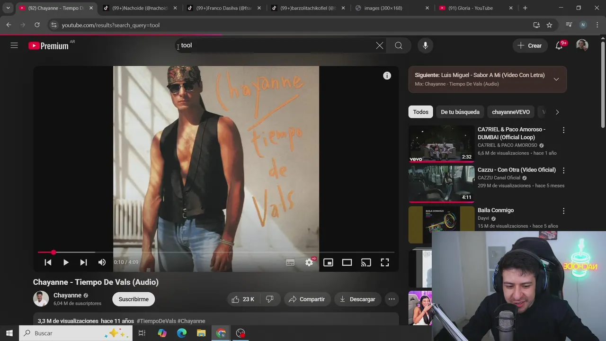Open DUMBAI video thumbnail
This screenshot has height=341, width=606.
point(441,144)
